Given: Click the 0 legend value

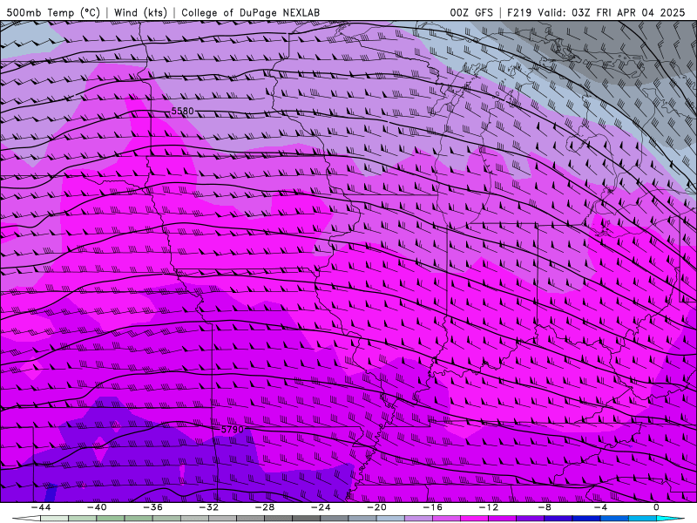Looking at the screenshot, I should click(657, 507).
